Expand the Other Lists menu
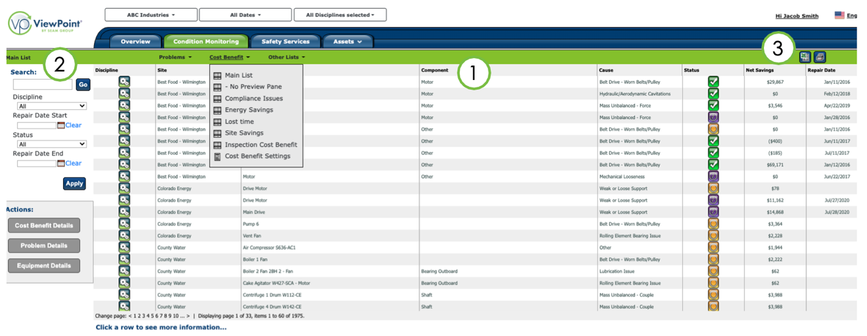 pos(286,57)
